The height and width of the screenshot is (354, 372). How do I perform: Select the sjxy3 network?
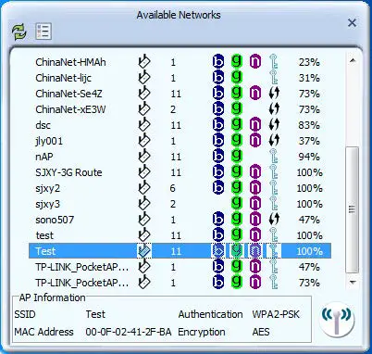pyautogui.click(x=180, y=204)
